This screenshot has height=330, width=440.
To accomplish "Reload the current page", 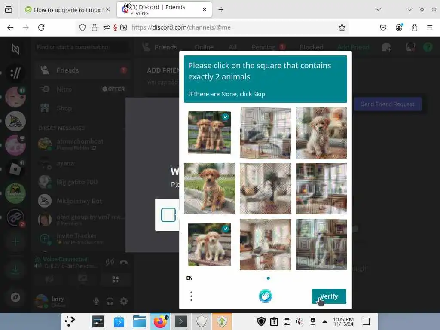I will click(x=41, y=27).
